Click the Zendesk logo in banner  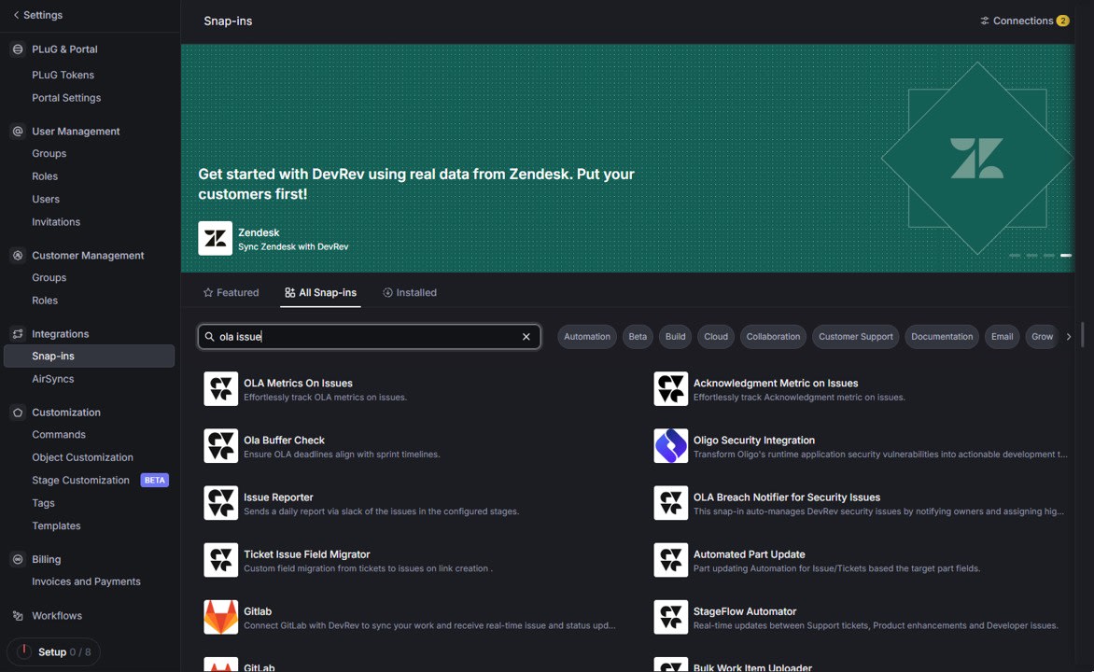(216, 239)
